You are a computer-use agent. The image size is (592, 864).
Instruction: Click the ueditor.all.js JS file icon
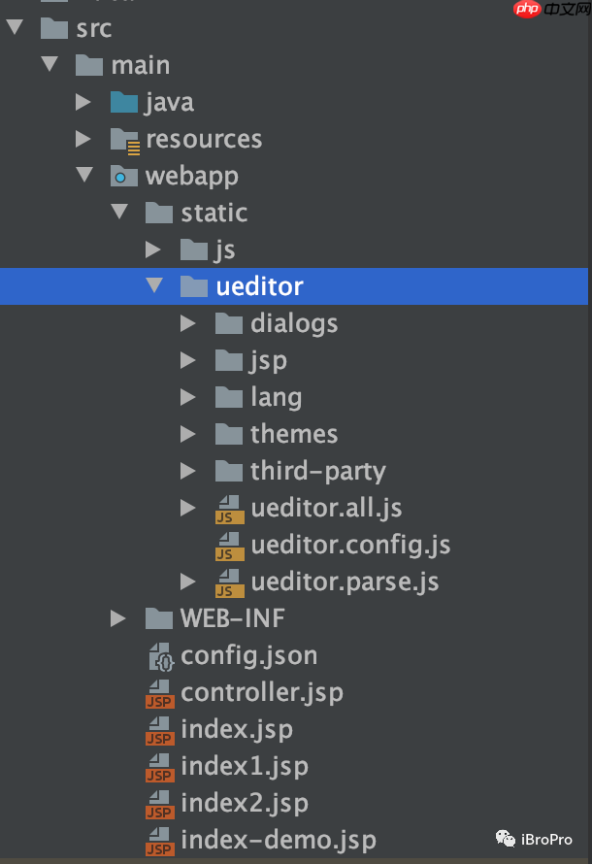[x=230, y=509]
